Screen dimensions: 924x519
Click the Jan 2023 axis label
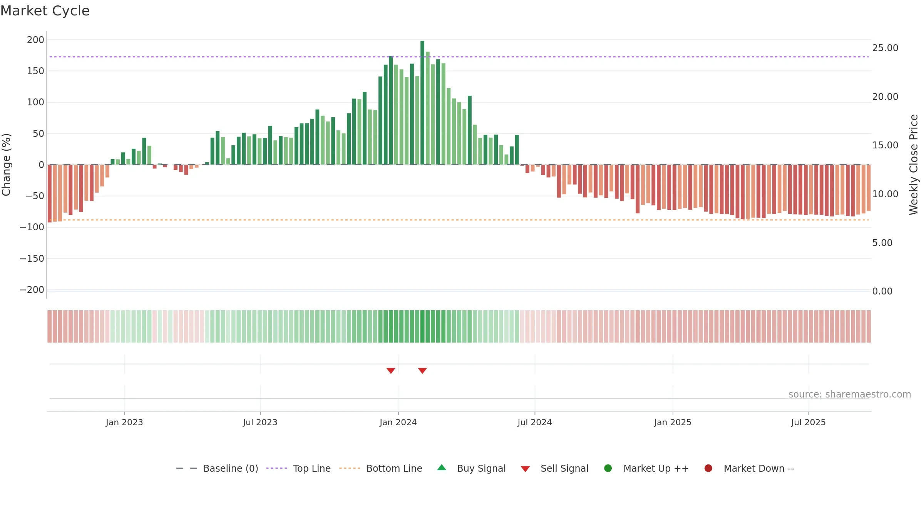point(124,422)
